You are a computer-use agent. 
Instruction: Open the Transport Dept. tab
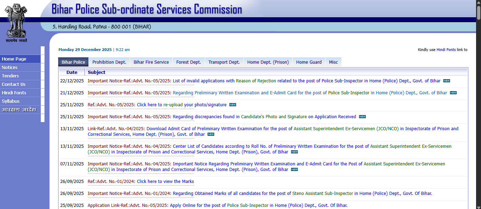[x=224, y=62]
